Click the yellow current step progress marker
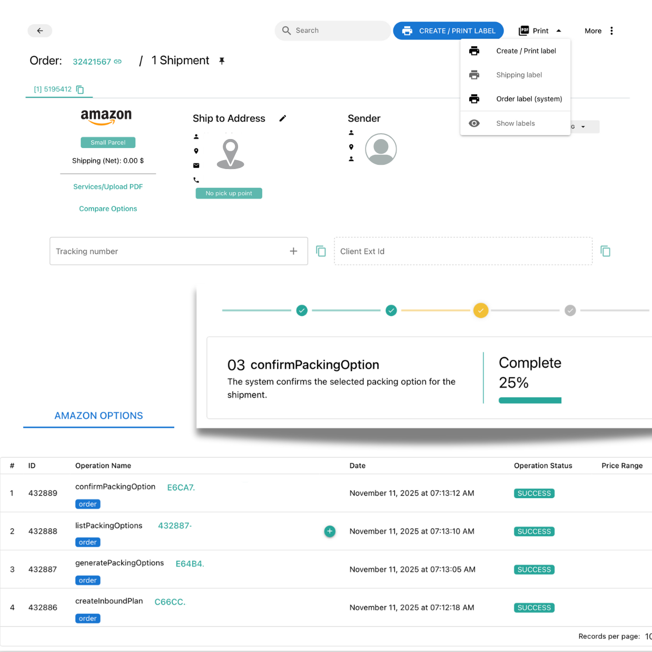This screenshot has height=652, width=652. point(480,311)
